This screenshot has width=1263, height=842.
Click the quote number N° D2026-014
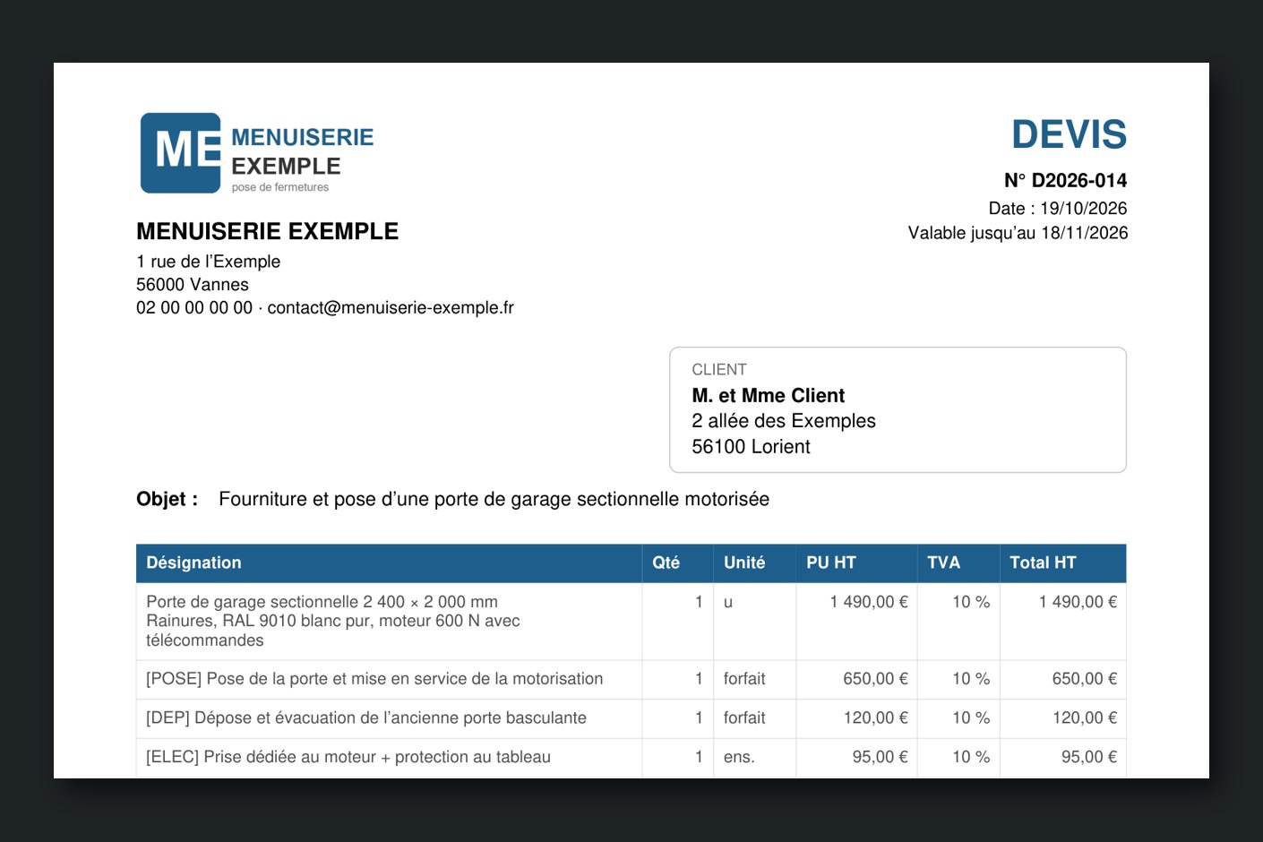pos(1065,180)
